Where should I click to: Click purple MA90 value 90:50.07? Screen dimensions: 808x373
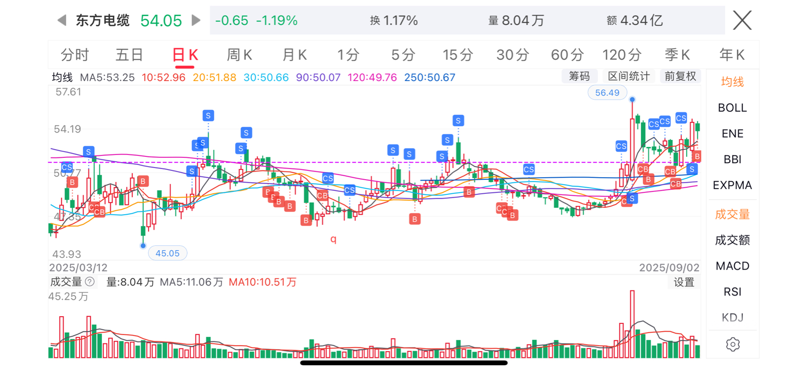pyautogui.click(x=318, y=78)
